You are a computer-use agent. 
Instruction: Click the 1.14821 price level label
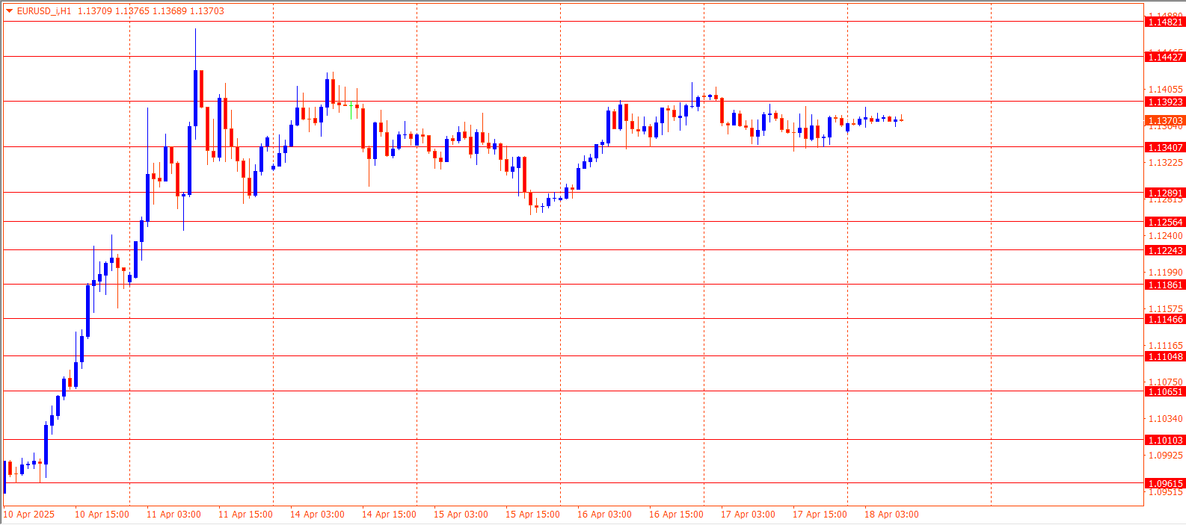tap(1165, 22)
